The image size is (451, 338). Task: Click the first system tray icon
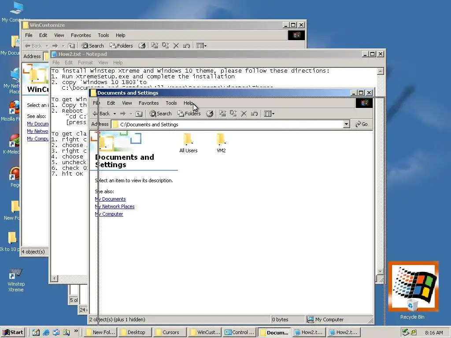(x=406, y=332)
